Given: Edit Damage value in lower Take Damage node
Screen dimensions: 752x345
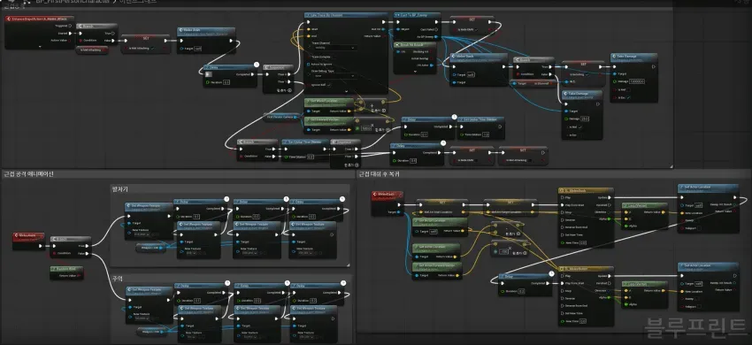Looking at the screenshot, I should point(585,119).
